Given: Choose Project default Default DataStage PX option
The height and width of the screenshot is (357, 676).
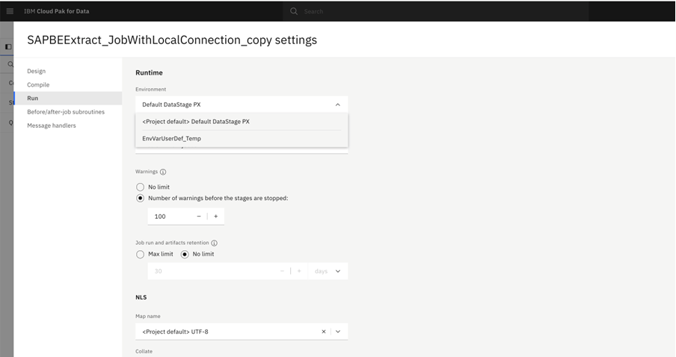Looking at the screenshot, I should (x=242, y=122).
